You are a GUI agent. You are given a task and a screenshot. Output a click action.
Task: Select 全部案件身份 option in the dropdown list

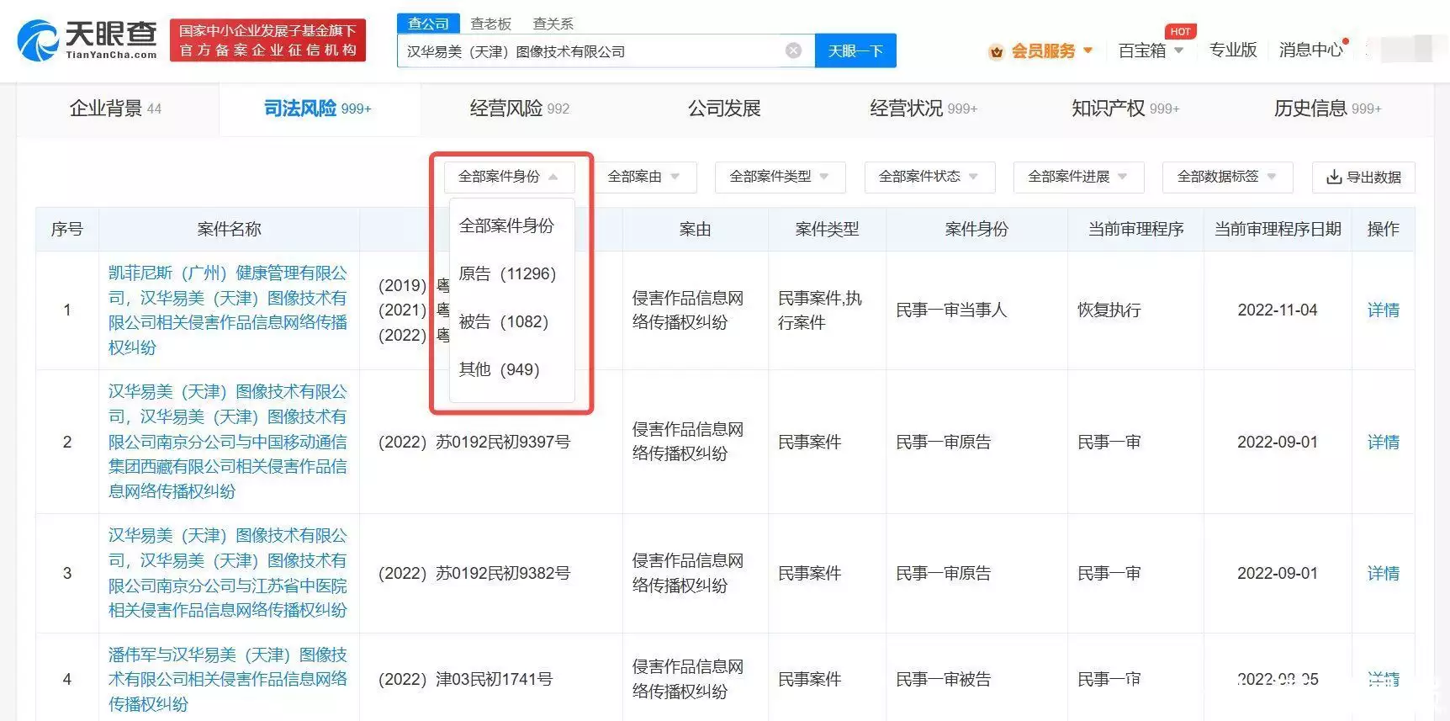pos(506,225)
